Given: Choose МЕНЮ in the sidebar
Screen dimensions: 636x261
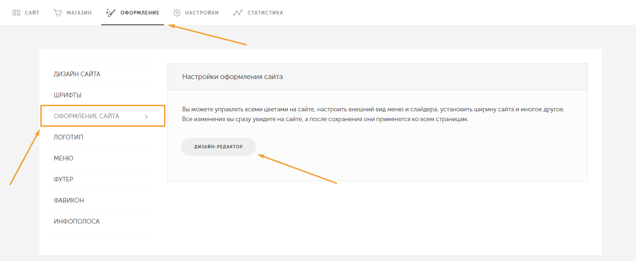Looking at the screenshot, I should click(x=64, y=158).
